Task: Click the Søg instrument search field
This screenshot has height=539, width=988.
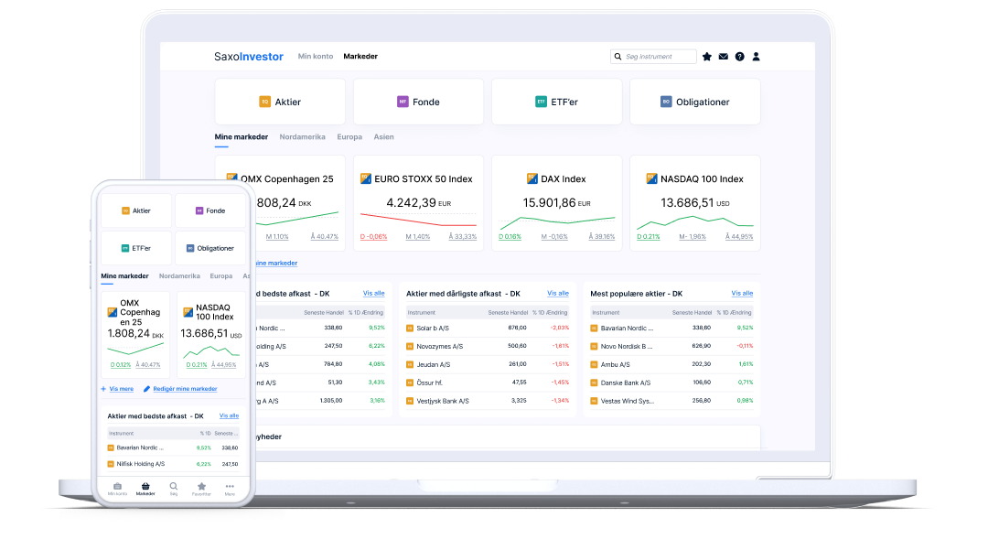Action: tap(653, 57)
